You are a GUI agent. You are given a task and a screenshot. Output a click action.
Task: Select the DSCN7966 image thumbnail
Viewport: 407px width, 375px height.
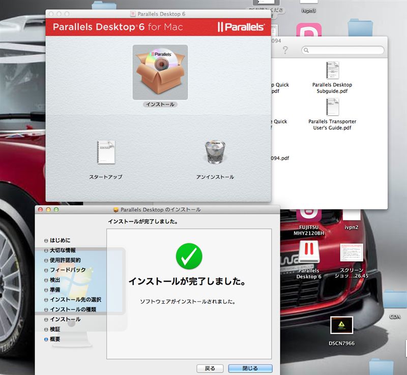341,325
